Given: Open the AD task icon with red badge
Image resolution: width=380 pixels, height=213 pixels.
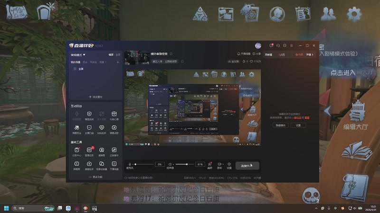Looking at the screenshot, I should pos(89,150).
